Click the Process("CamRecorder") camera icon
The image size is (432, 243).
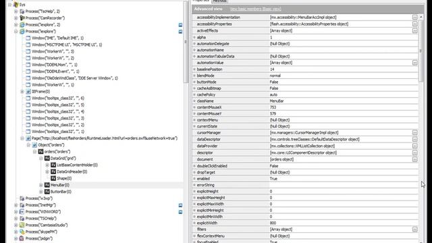click(22, 18)
